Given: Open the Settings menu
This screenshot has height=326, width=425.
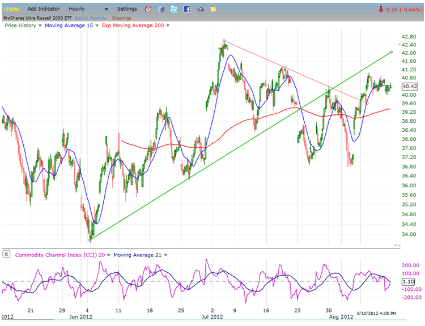Looking at the screenshot, I should (x=127, y=9).
